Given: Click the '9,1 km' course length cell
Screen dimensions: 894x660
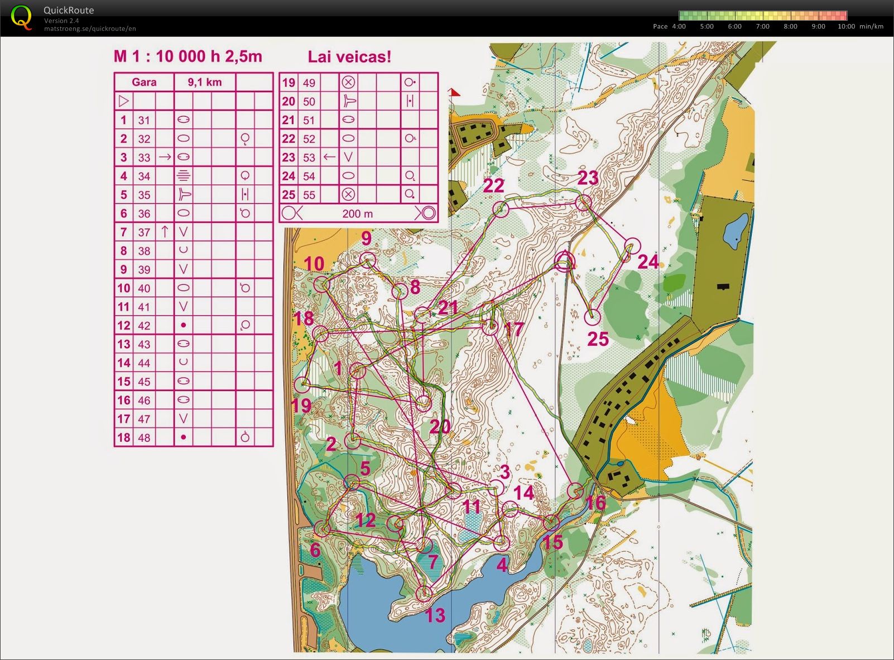Looking at the screenshot, I should [204, 82].
